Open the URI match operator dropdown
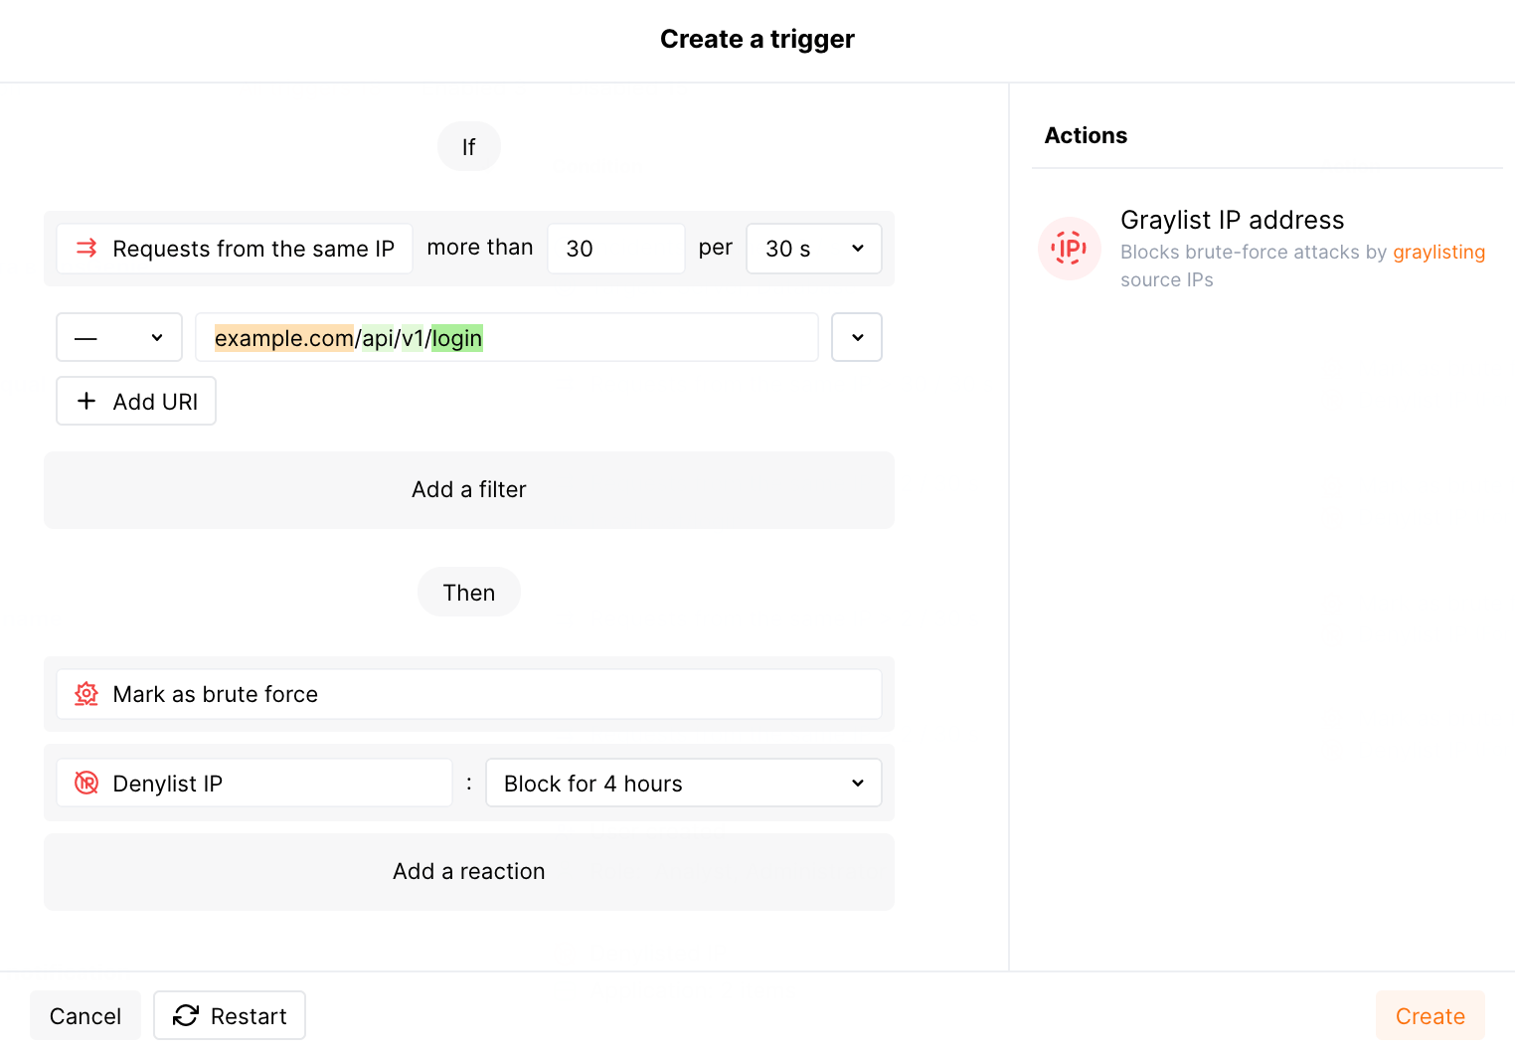This screenshot has height=1054, width=1515. pyautogui.click(x=118, y=337)
